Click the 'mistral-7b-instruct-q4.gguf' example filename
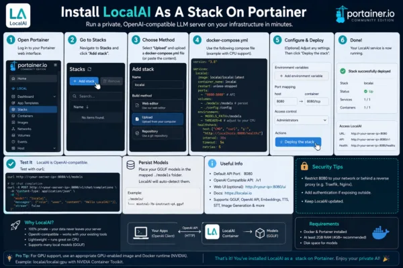 tap(160, 204)
